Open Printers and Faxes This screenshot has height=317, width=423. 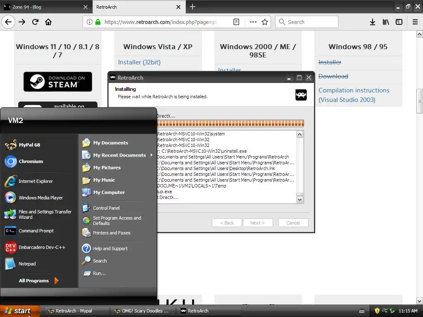[117, 233]
